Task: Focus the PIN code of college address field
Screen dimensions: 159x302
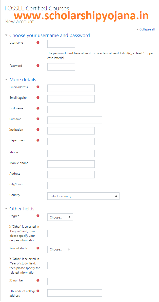Action: (75, 293)
